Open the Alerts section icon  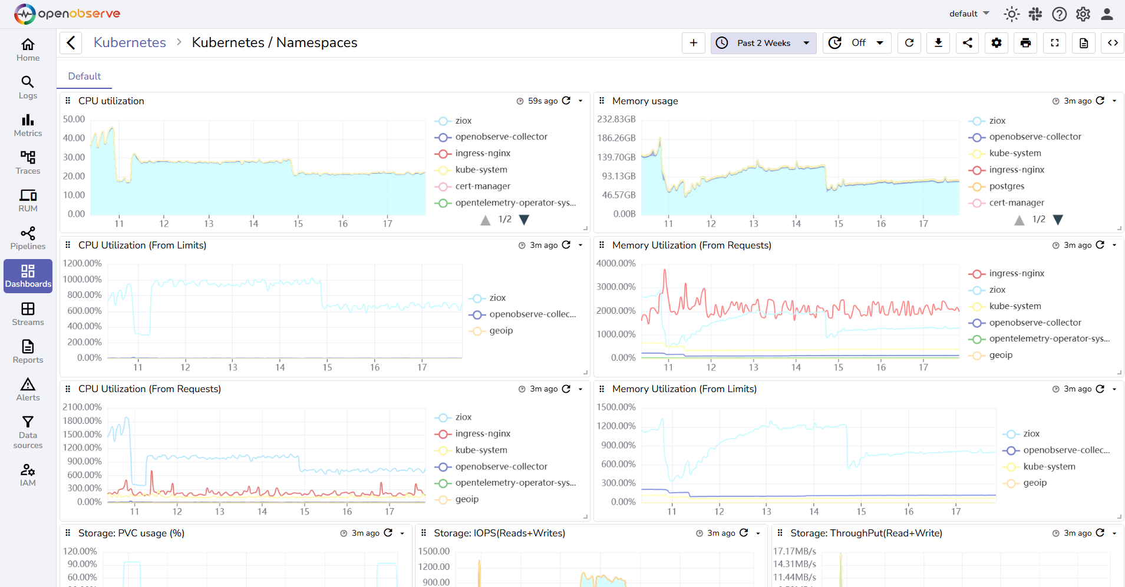coord(28,388)
